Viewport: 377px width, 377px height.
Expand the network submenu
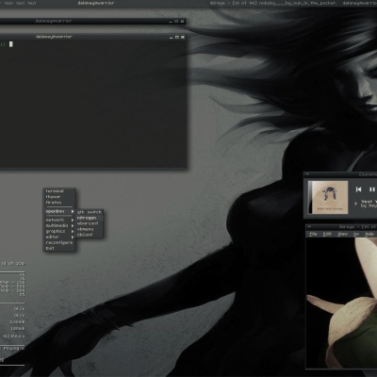coord(58,220)
